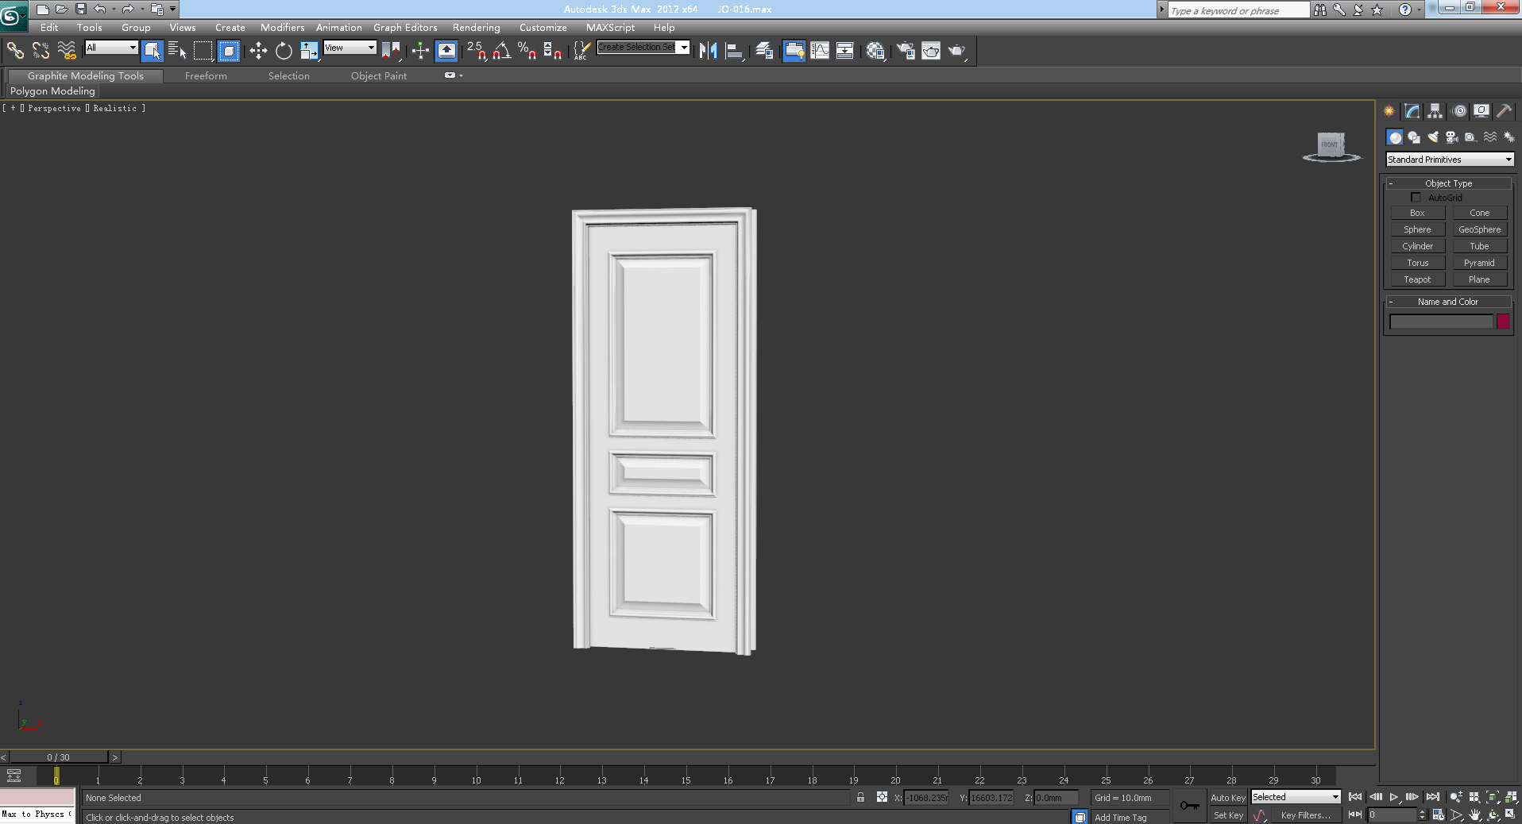Click the time slider 0 / 30

[58, 757]
